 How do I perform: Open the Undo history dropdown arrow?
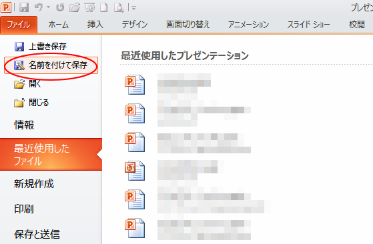pyautogui.click(x=49, y=7)
